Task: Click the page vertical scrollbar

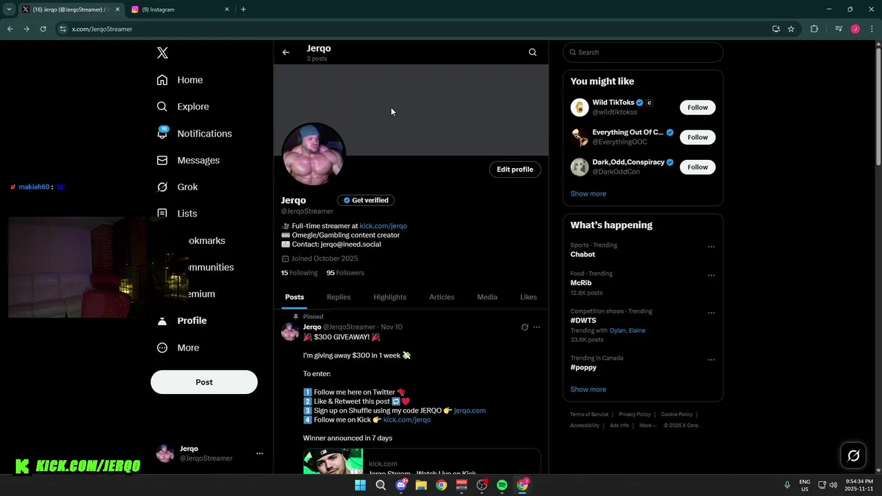Action: click(x=879, y=106)
